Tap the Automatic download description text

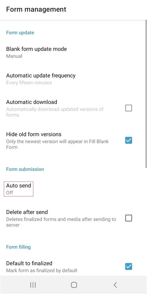55,112
